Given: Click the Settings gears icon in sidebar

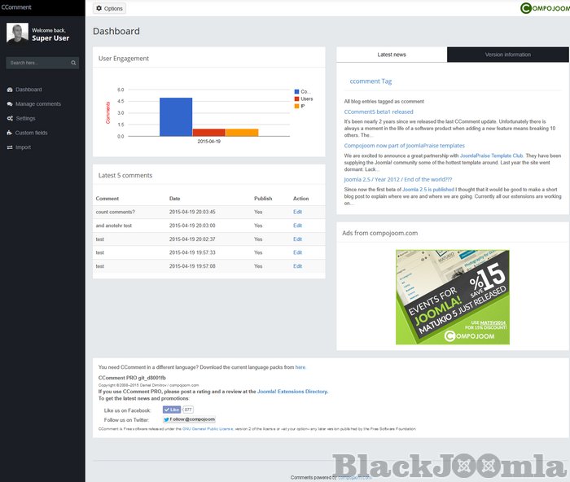Looking at the screenshot, I should coord(9,119).
